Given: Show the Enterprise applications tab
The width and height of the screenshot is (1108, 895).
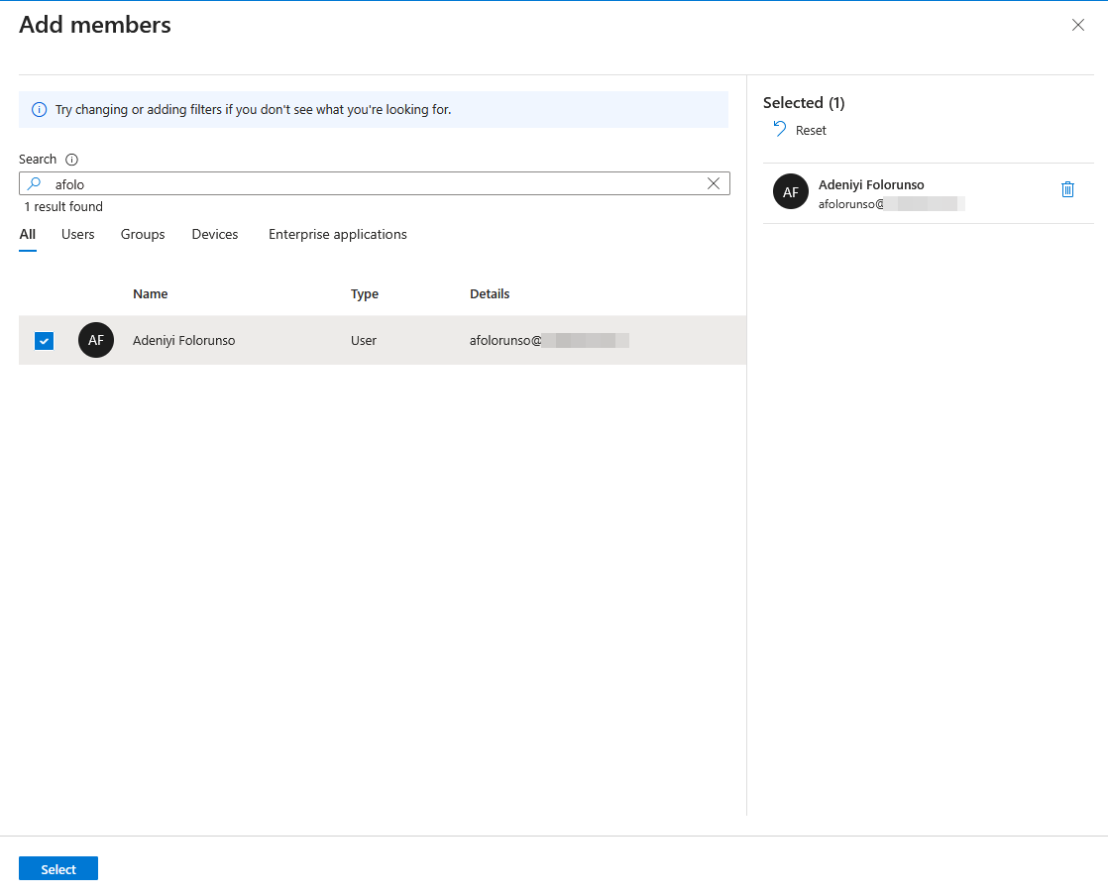Looking at the screenshot, I should click(337, 235).
